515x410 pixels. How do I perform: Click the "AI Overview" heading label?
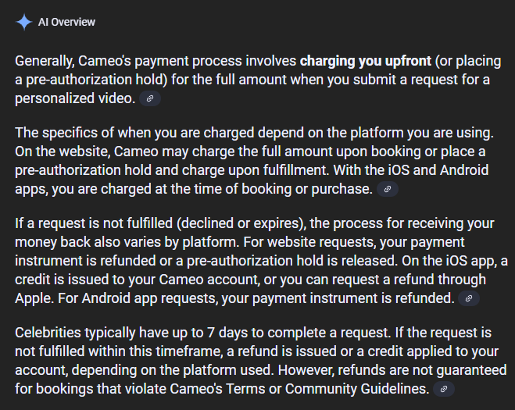tap(66, 22)
